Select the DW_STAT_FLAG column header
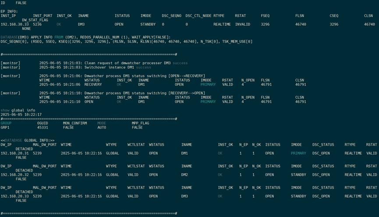 (35, 20)
